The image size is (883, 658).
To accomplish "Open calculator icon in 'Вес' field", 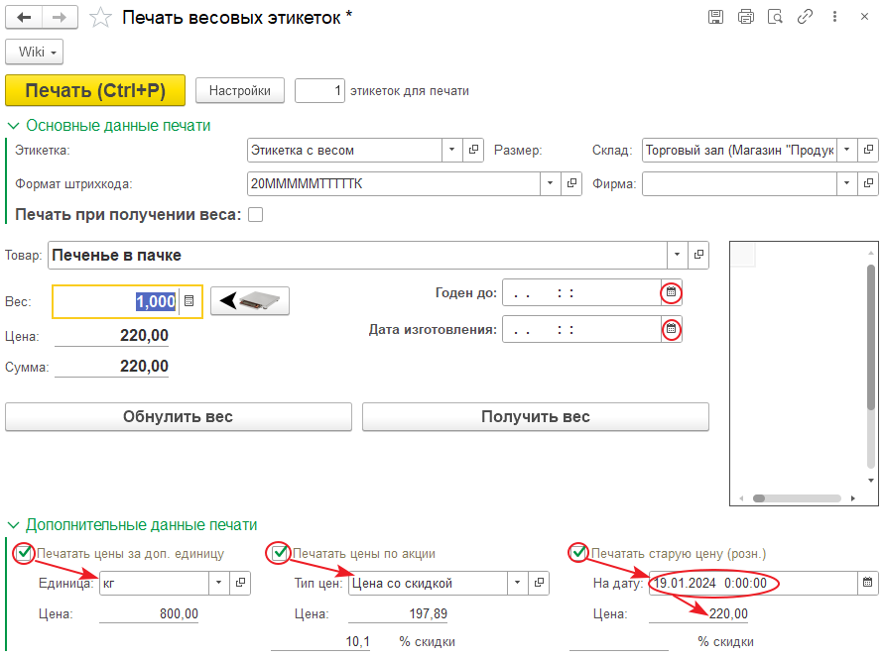I will tap(190, 301).
